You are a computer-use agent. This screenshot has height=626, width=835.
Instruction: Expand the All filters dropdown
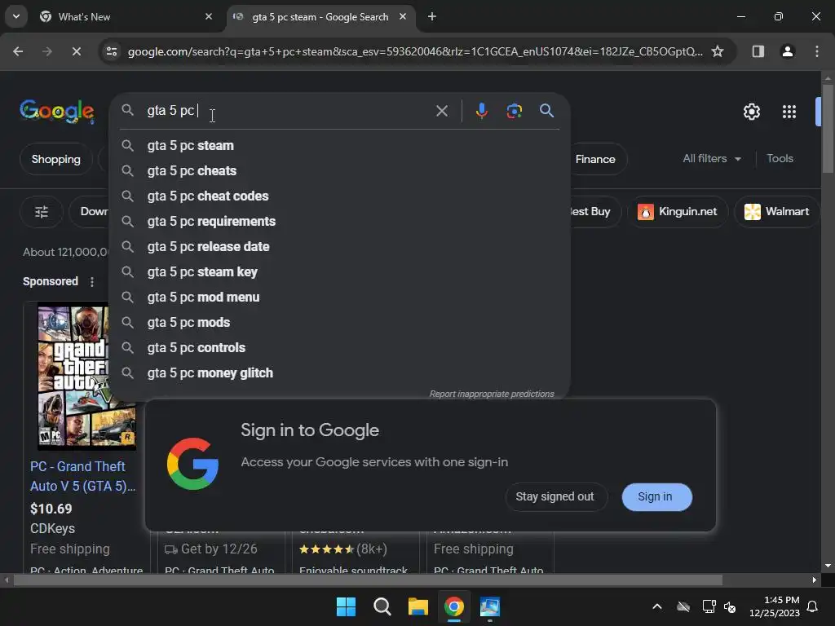(x=711, y=159)
